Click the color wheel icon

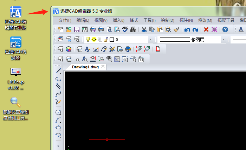point(69,49)
